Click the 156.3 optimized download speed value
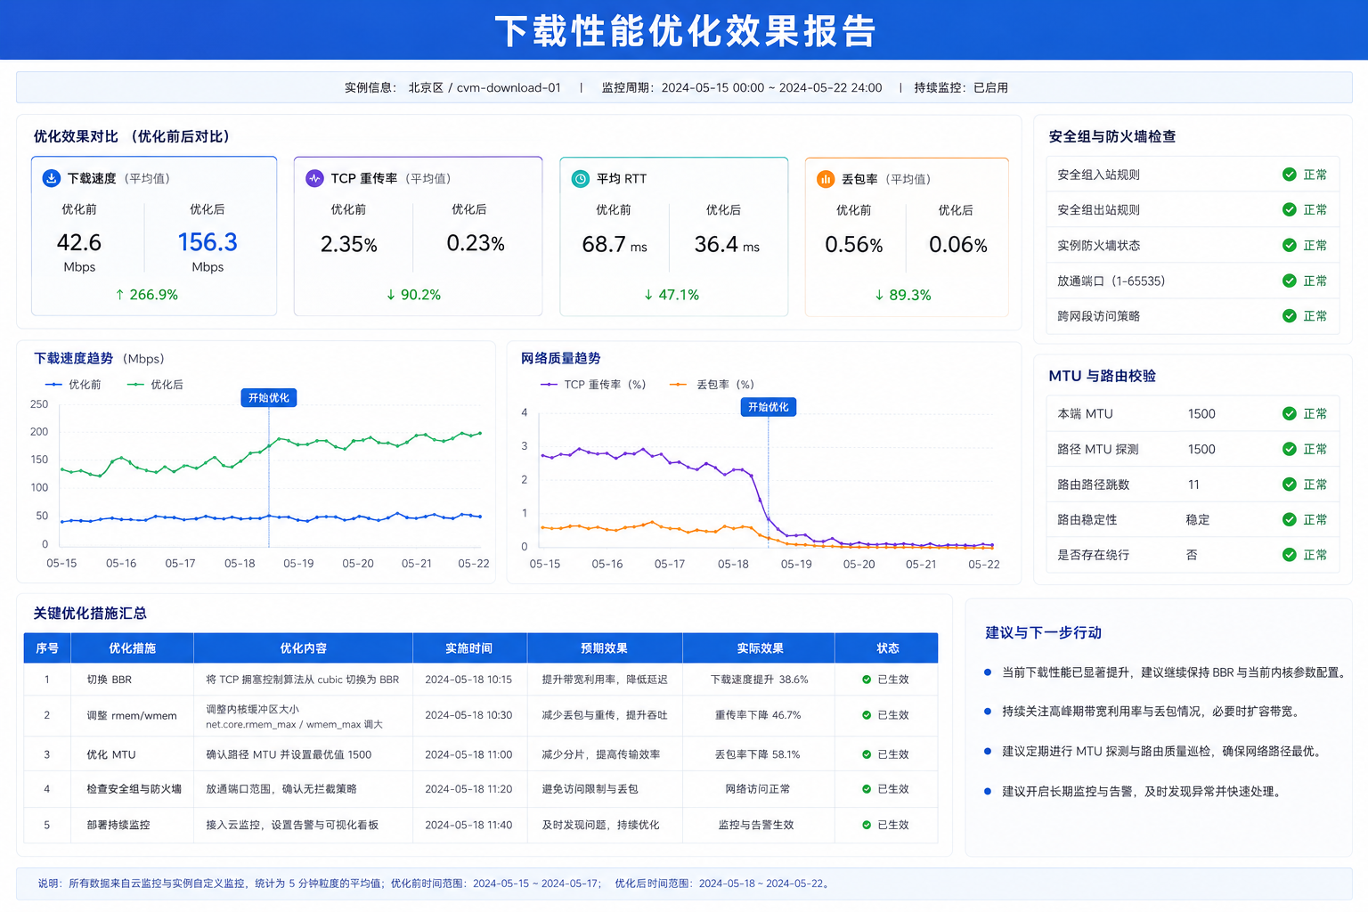 point(208,242)
